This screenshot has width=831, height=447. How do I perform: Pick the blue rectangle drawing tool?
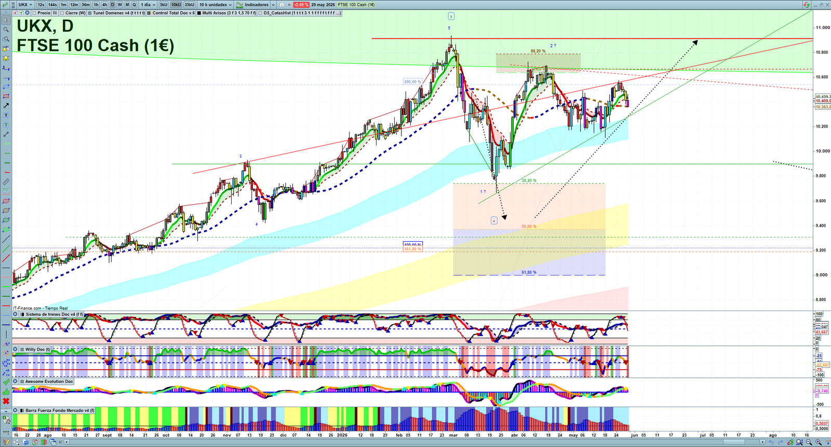(6, 87)
